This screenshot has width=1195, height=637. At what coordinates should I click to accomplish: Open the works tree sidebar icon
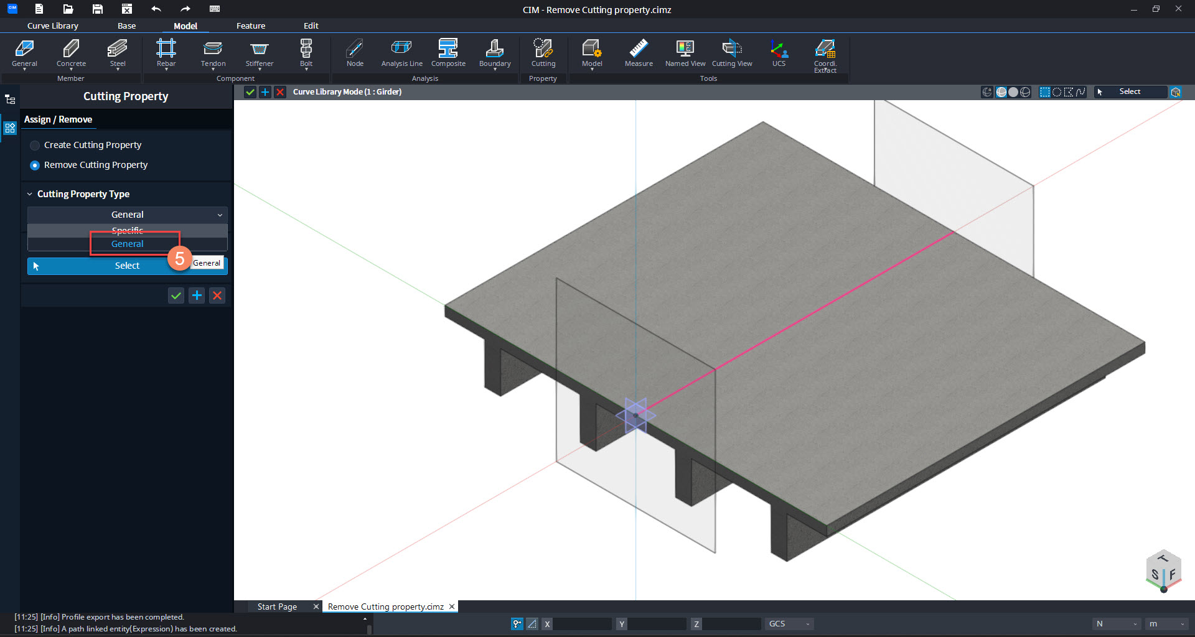[x=10, y=99]
